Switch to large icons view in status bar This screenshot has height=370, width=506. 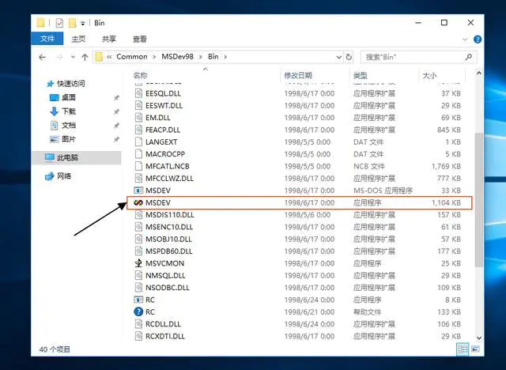475,349
